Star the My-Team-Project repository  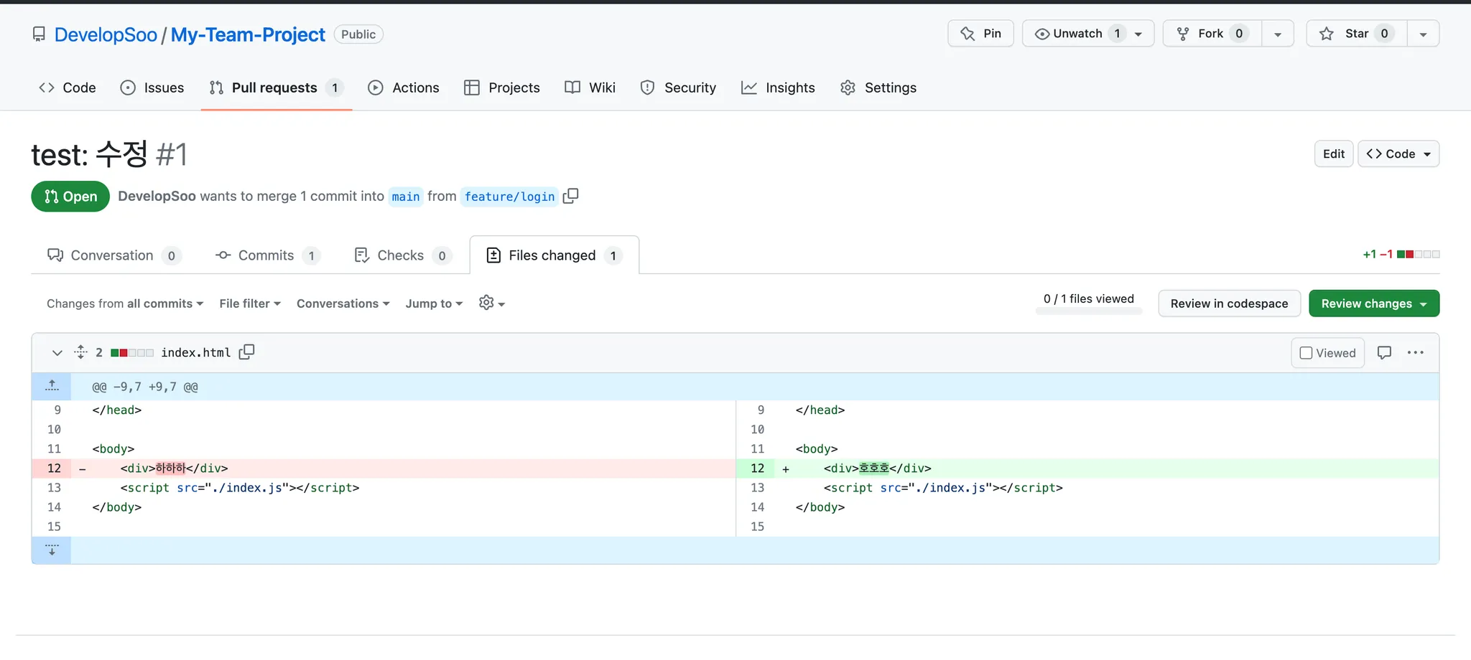[1356, 34]
